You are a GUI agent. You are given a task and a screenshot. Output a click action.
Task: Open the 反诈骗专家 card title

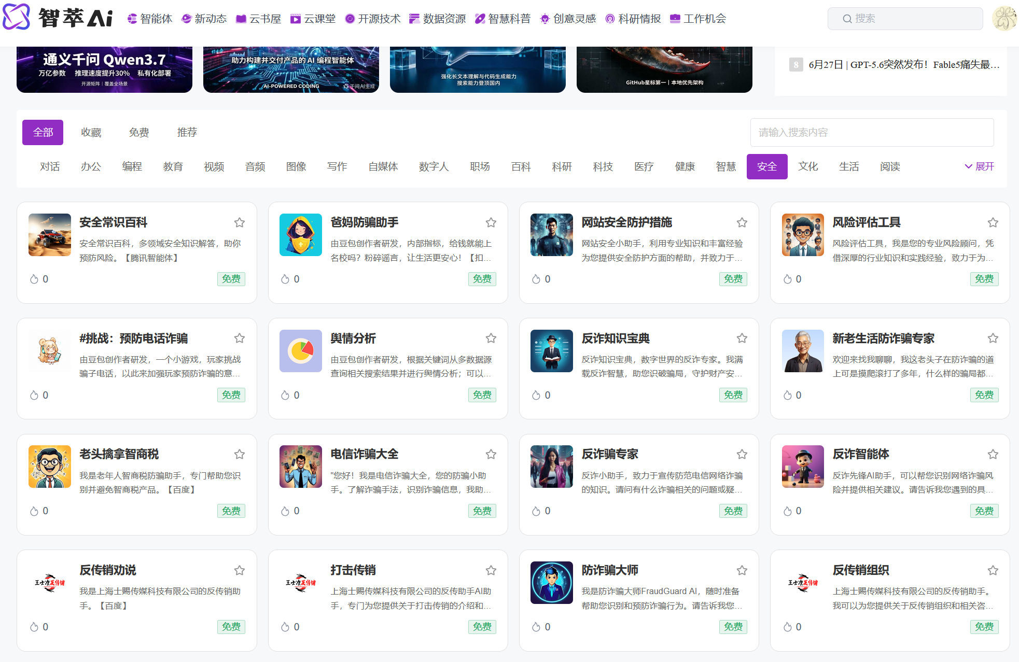pyautogui.click(x=610, y=454)
